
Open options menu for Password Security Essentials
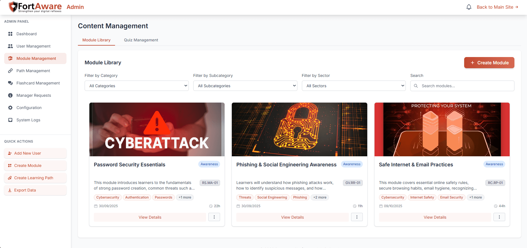pyautogui.click(x=214, y=217)
